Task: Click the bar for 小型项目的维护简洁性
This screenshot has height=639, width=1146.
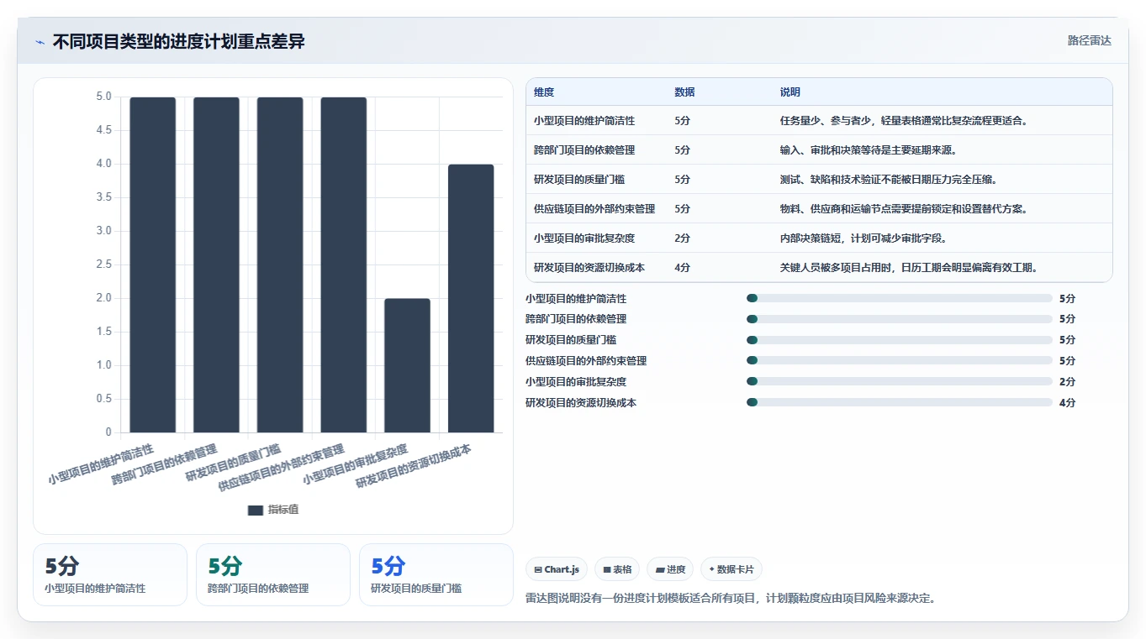Action: 153,265
